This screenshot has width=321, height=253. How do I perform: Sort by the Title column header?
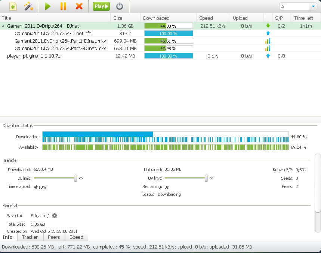point(55,18)
